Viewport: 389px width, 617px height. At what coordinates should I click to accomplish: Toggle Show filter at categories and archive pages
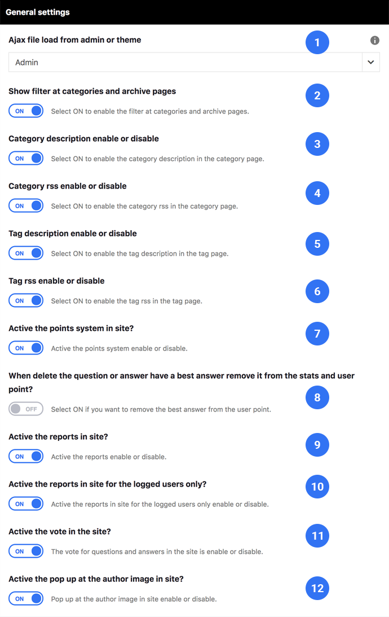pos(26,111)
